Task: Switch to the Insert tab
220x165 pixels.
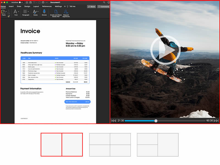Action: tap(11, 6)
